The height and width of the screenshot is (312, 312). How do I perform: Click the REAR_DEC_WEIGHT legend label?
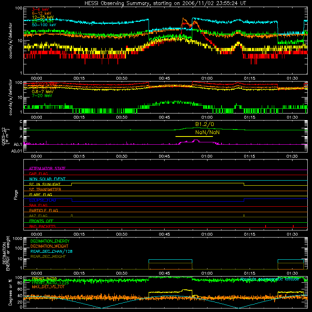pos(48,257)
